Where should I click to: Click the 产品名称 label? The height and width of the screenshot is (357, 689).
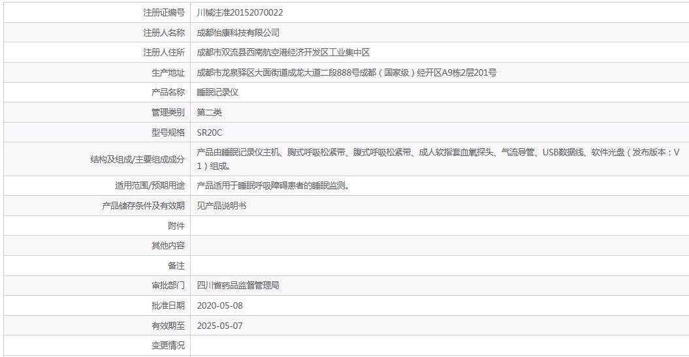(x=168, y=92)
